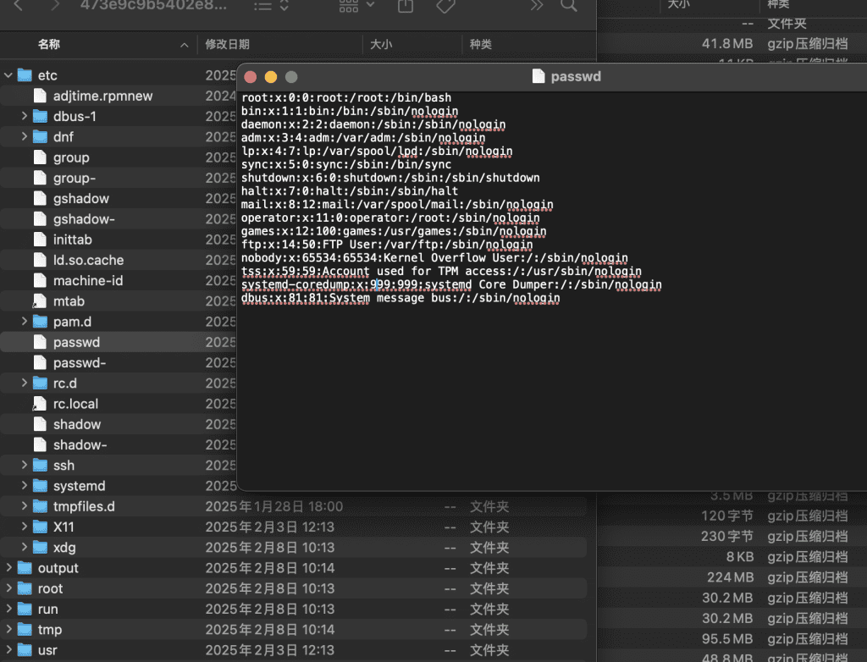Select the mtab symlink file icon
867x662 pixels.
pyautogui.click(x=40, y=301)
